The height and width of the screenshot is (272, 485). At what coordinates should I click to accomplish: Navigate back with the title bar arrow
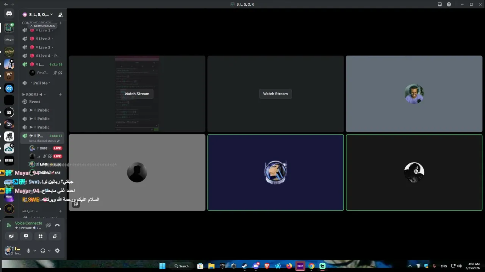6,4
